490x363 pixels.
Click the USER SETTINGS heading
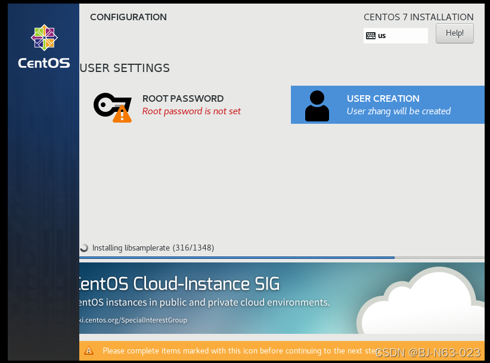[125, 68]
